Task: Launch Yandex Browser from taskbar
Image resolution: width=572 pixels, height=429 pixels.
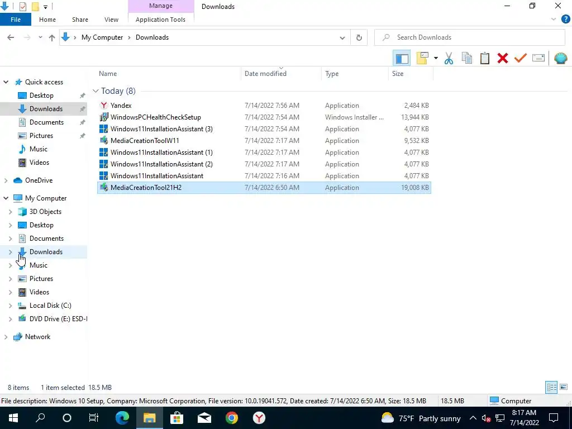Action: pos(259,418)
